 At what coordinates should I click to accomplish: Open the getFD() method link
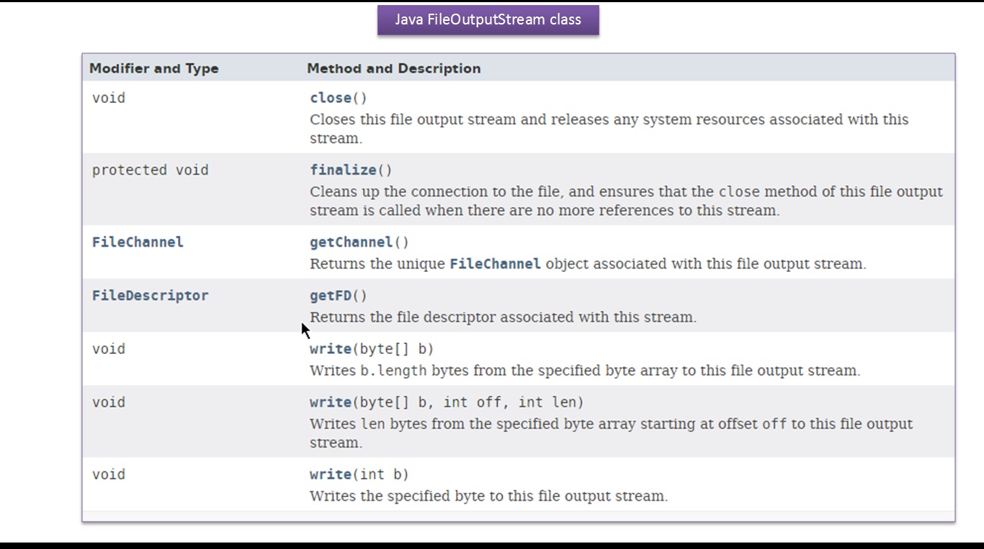[331, 295]
